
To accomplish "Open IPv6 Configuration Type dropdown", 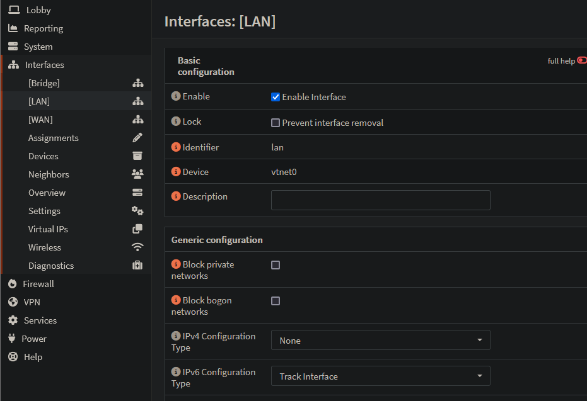I will 380,376.
